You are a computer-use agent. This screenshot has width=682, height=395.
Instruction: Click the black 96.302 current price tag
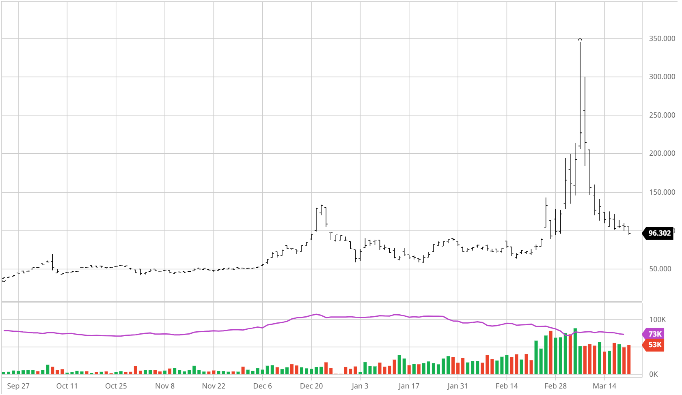(x=659, y=233)
